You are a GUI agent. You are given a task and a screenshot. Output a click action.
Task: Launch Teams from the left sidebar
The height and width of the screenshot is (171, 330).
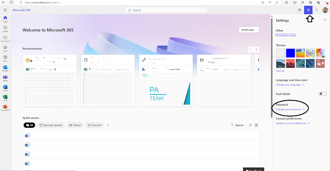[x=5, y=78]
